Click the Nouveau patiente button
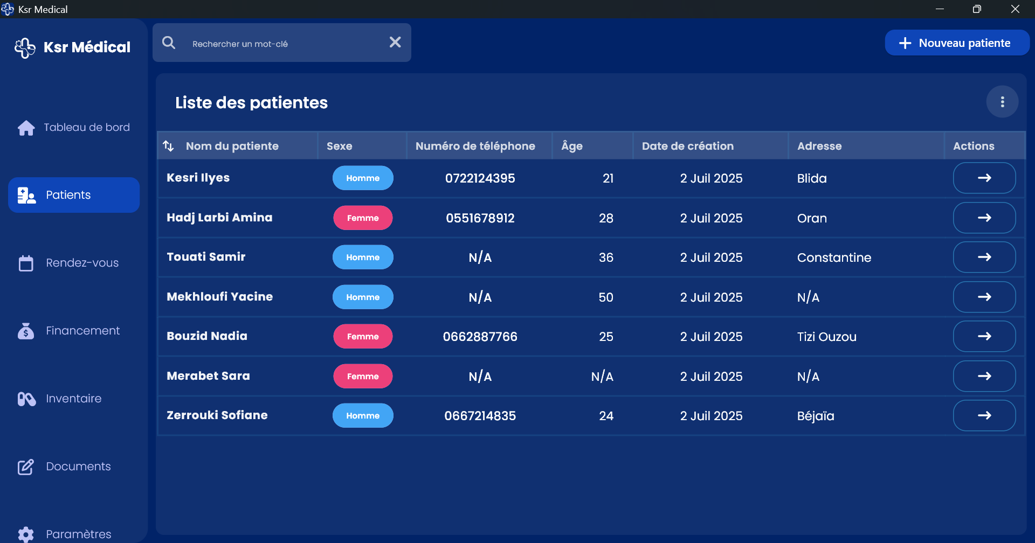1035x543 pixels. [x=956, y=43]
